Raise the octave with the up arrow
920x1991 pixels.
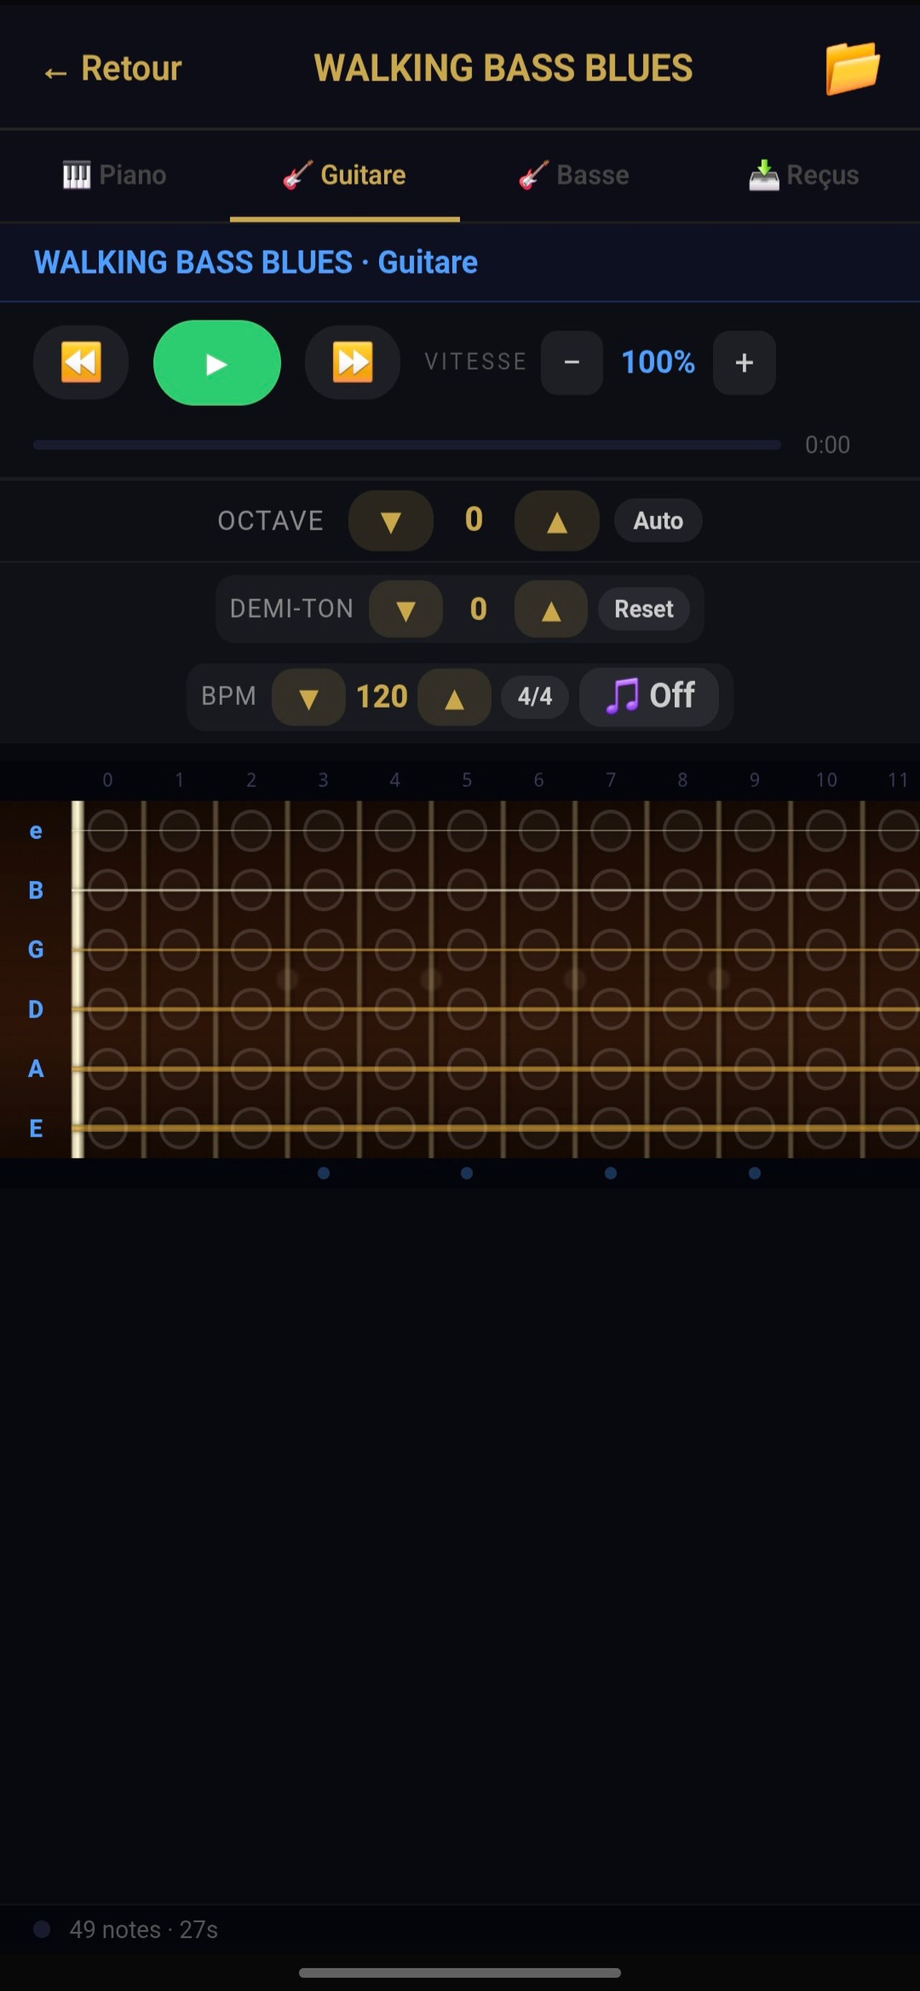click(557, 521)
